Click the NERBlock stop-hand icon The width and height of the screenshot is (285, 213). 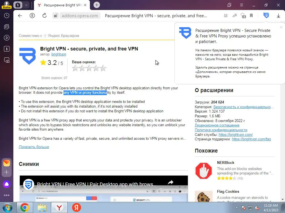[203, 171]
